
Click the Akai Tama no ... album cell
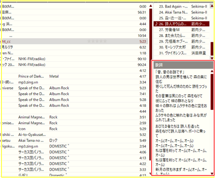click(31, 140)
